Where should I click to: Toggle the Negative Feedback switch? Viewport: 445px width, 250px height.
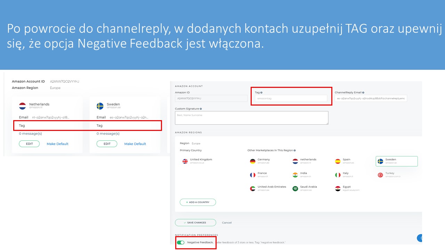(180, 242)
